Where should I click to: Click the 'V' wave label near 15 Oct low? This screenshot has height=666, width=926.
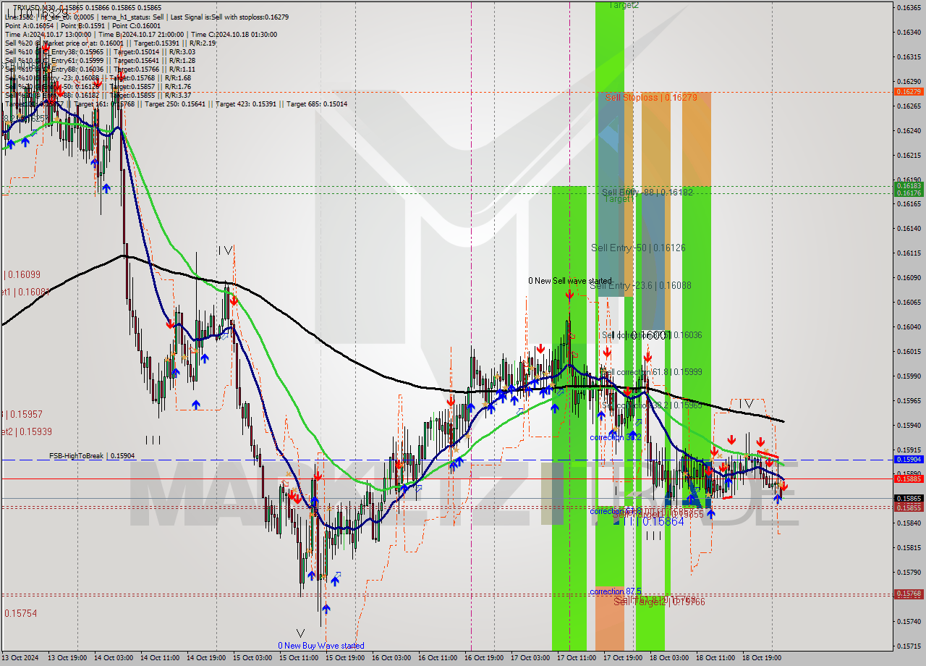301,632
